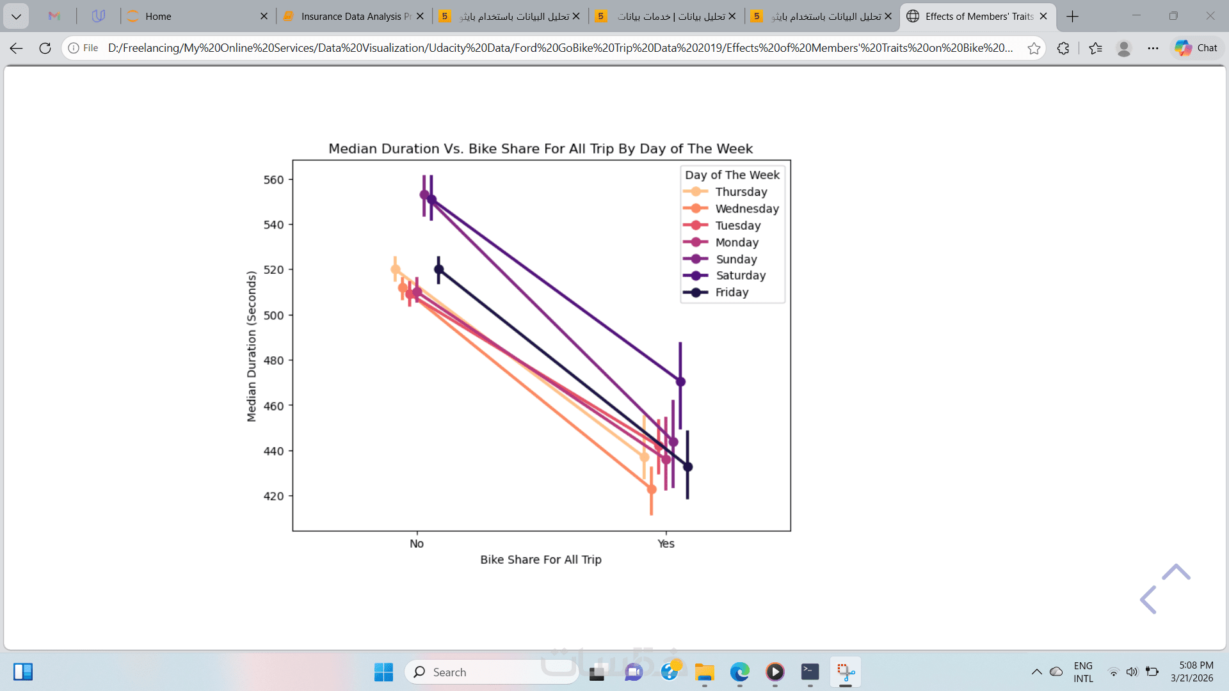The width and height of the screenshot is (1229, 691).
Task: Open a new browser tab
Action: 1073,17
